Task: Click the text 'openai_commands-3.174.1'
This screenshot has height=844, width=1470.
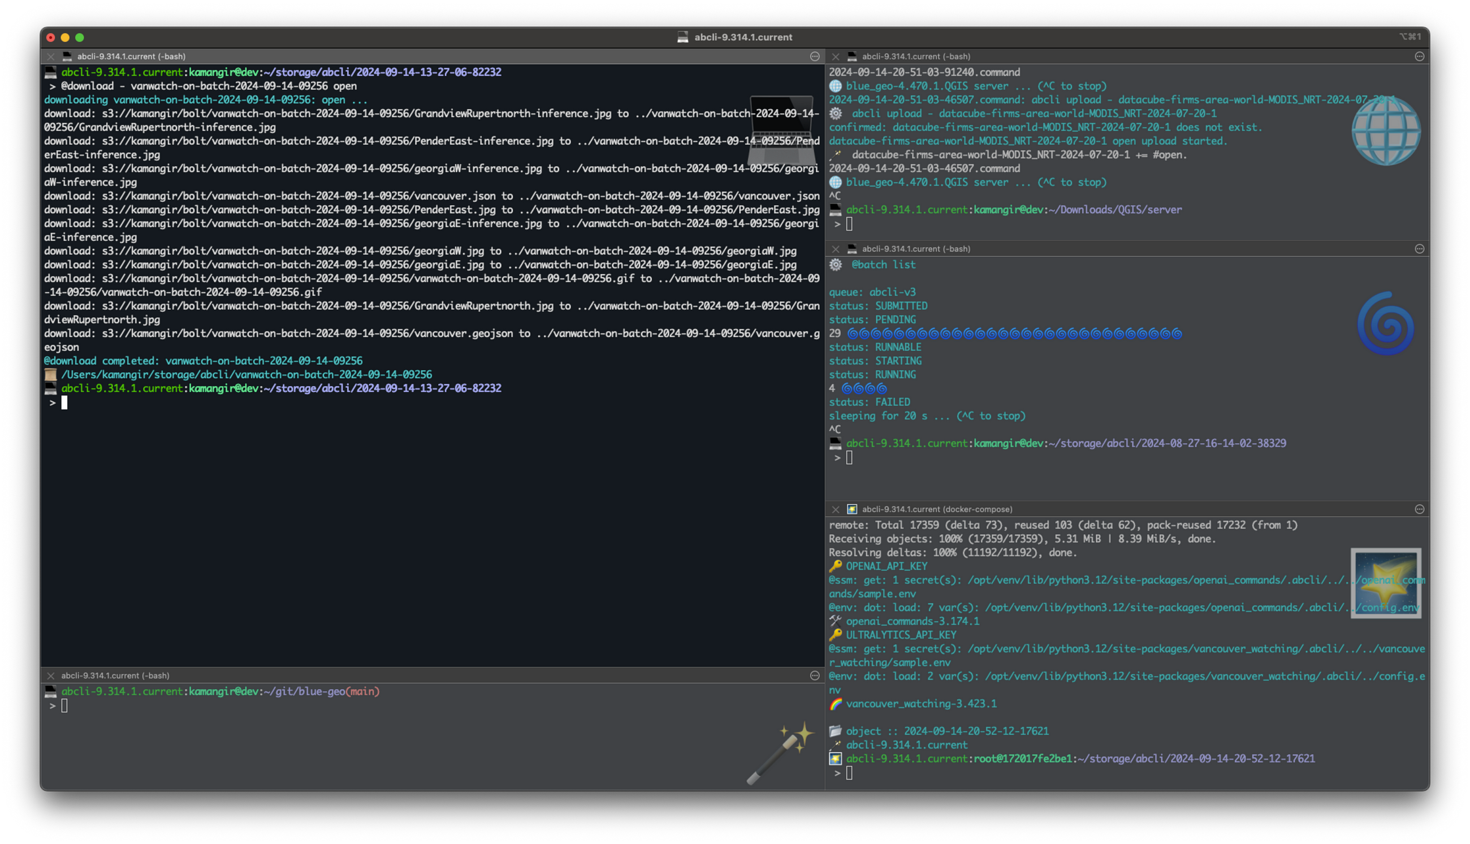Action: point(913,621)
